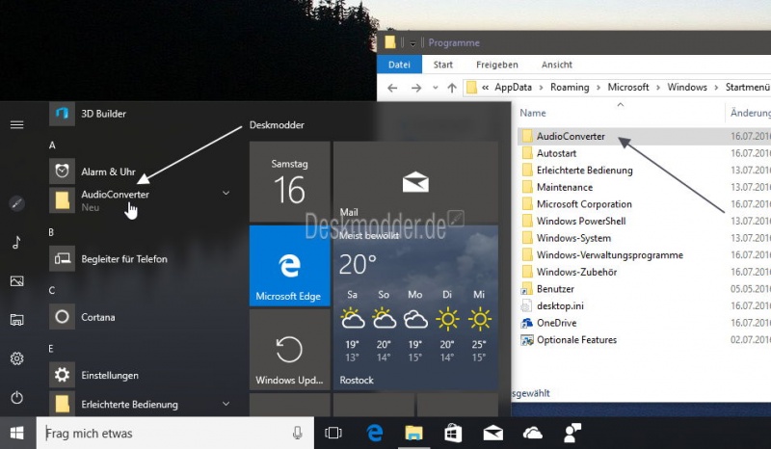Open quick access toolbar dropdown in Explorer title
The image size is (771, 449).
(412, 43)
